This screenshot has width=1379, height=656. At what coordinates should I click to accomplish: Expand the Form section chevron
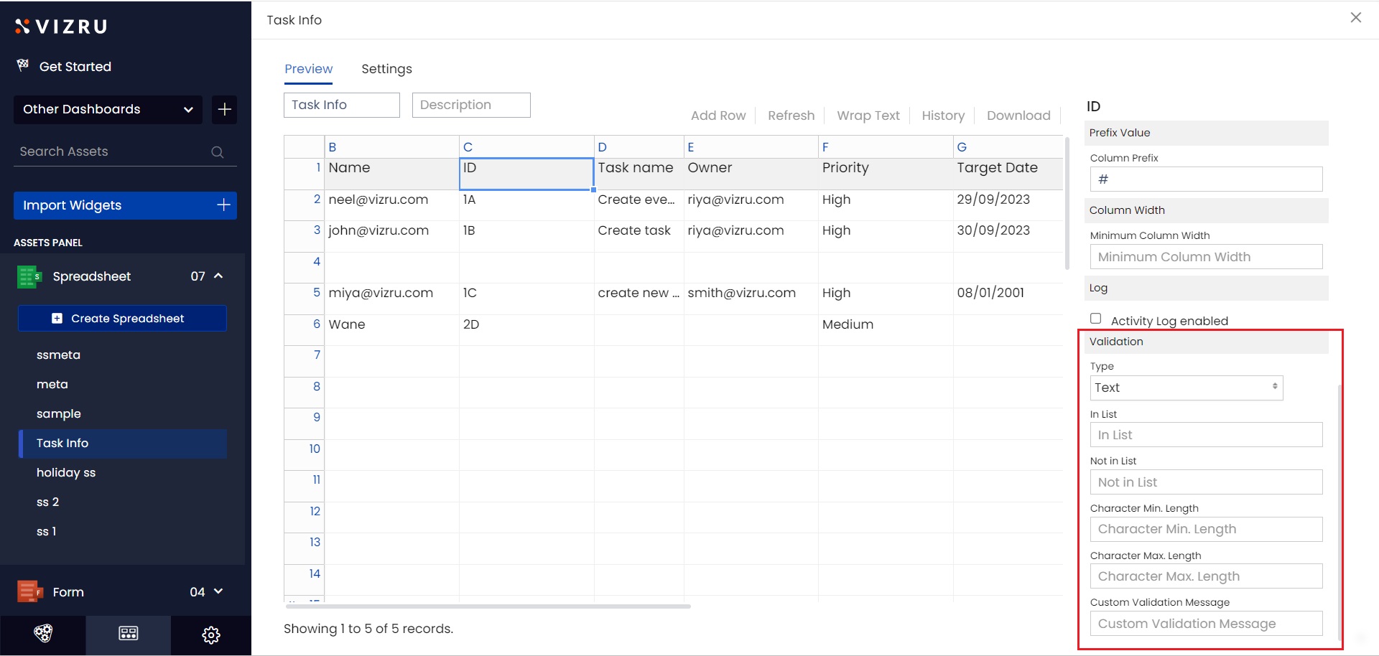point(218,591)
